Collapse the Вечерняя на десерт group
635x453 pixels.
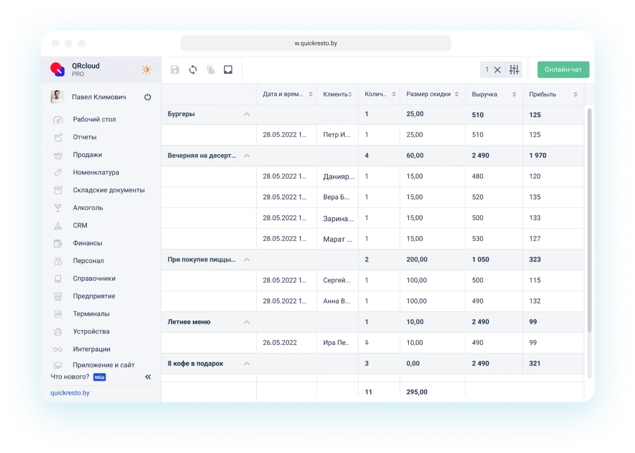point(247,156)
